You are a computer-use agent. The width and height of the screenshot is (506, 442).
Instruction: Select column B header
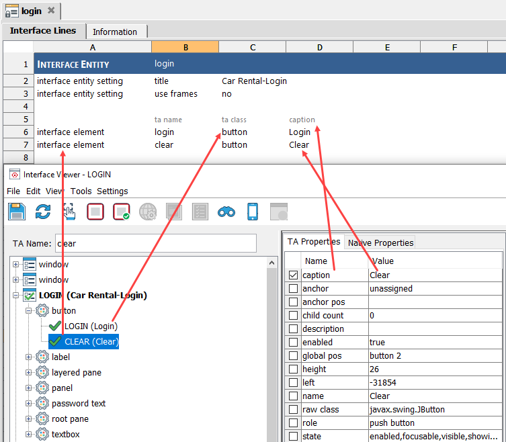click(x=185, y=47)
